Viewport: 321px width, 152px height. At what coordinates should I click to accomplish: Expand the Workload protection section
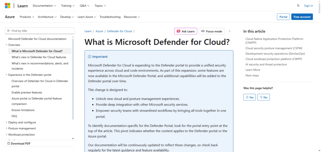click(20, 135)
